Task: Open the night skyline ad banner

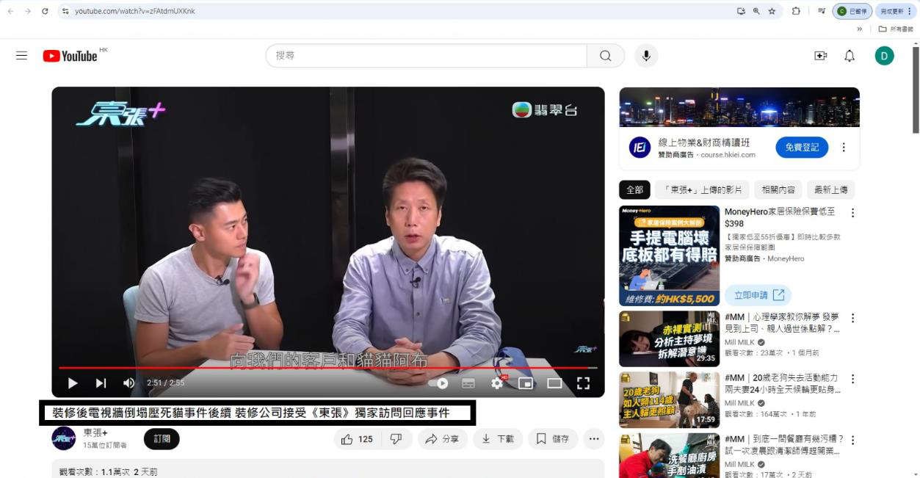Action: pos(739,107)
